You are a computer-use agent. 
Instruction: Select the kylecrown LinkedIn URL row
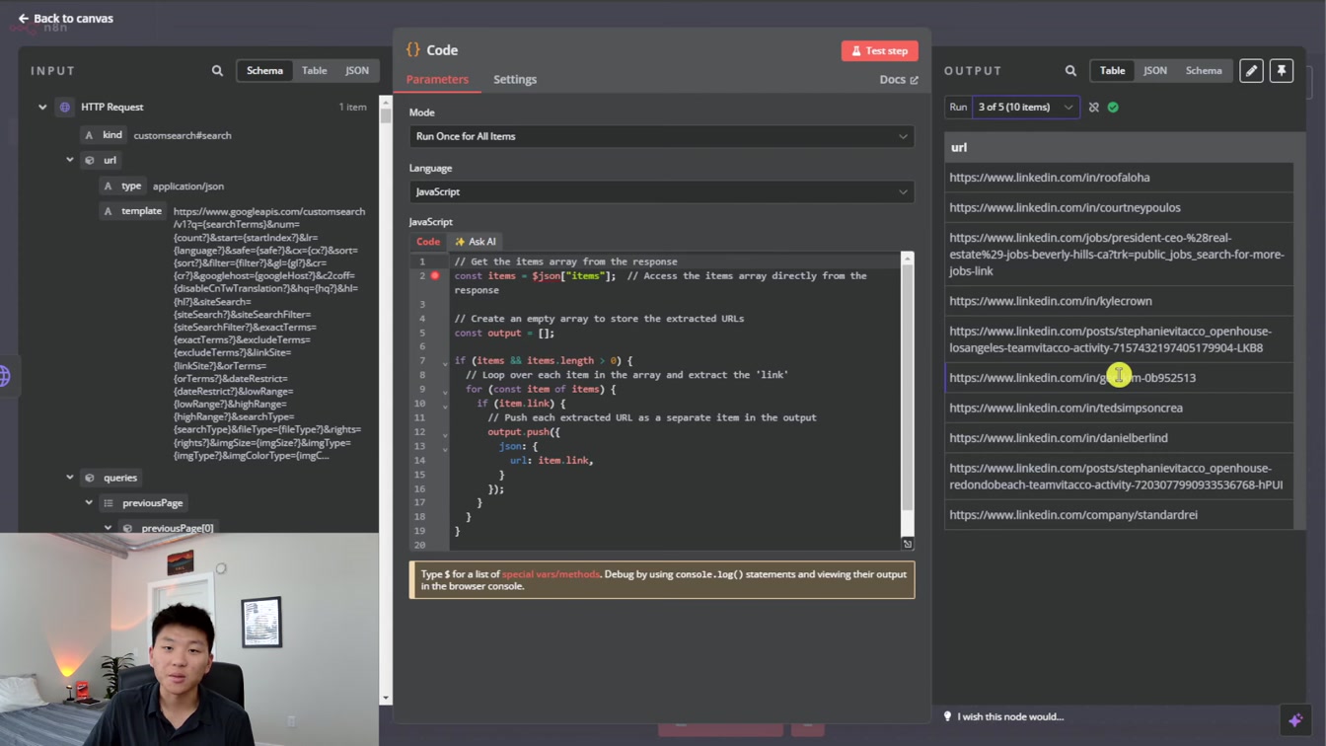pyautogui.click(x=1119, y=301)
